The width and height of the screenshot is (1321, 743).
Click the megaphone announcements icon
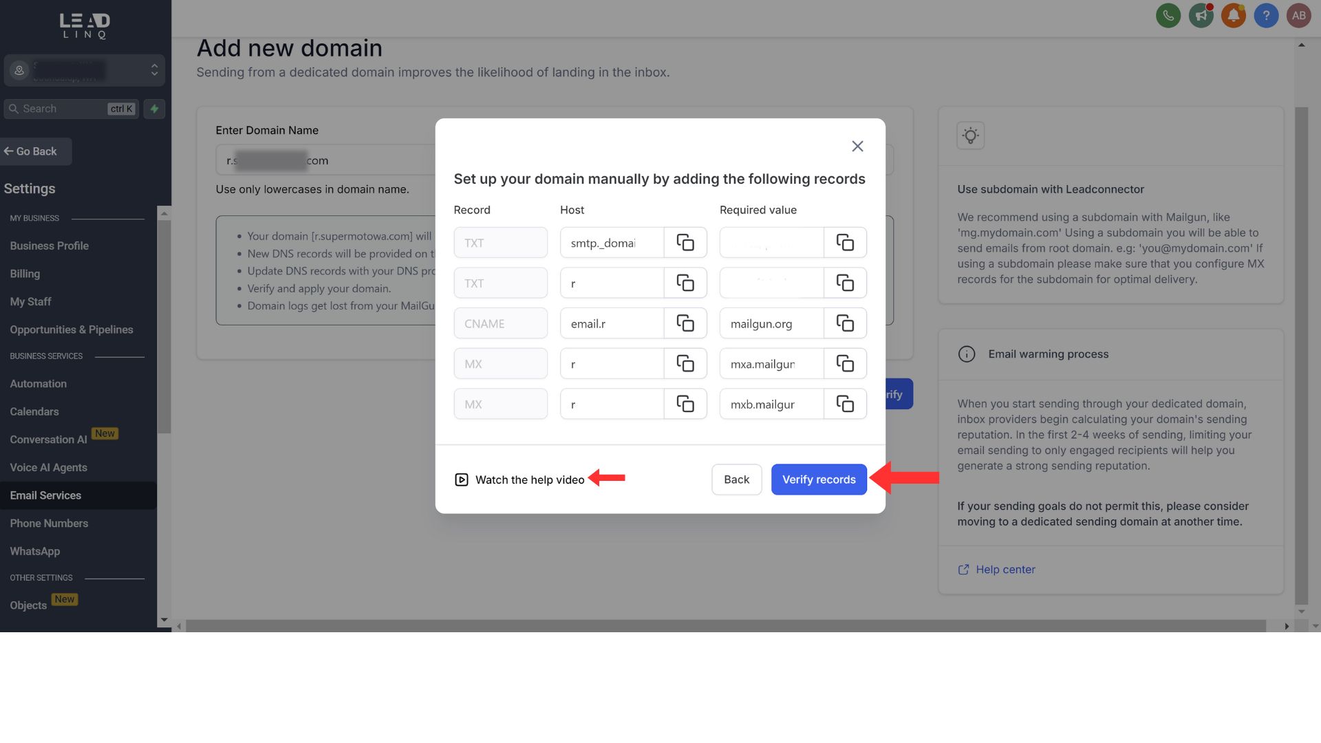point(1201,15)
